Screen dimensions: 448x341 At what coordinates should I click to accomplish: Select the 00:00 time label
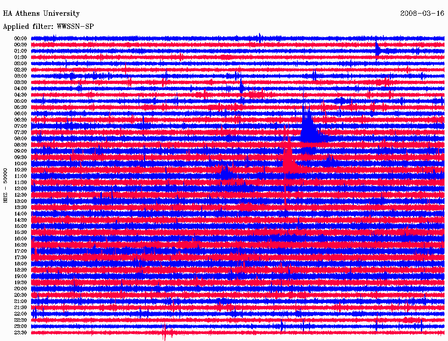point(21,38)
